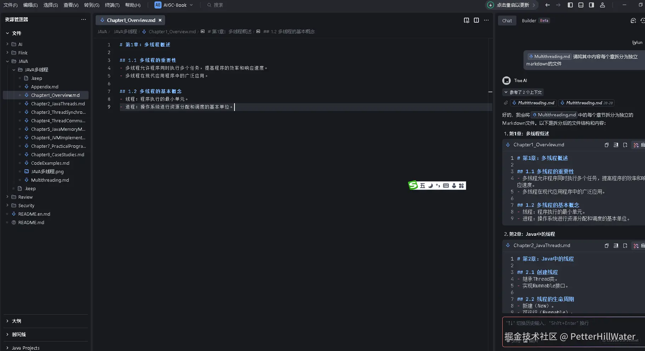645x351 pixels.
Task: Expand the Flink folder
Action: pyautogui.click(x=7, y=53)
